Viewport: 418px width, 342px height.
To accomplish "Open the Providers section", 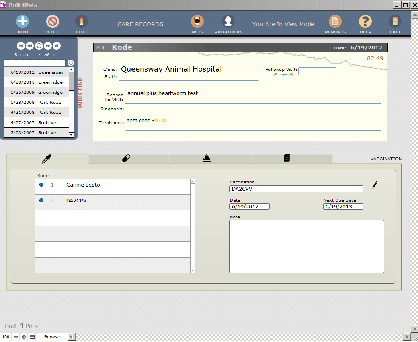I will [228, 22].
